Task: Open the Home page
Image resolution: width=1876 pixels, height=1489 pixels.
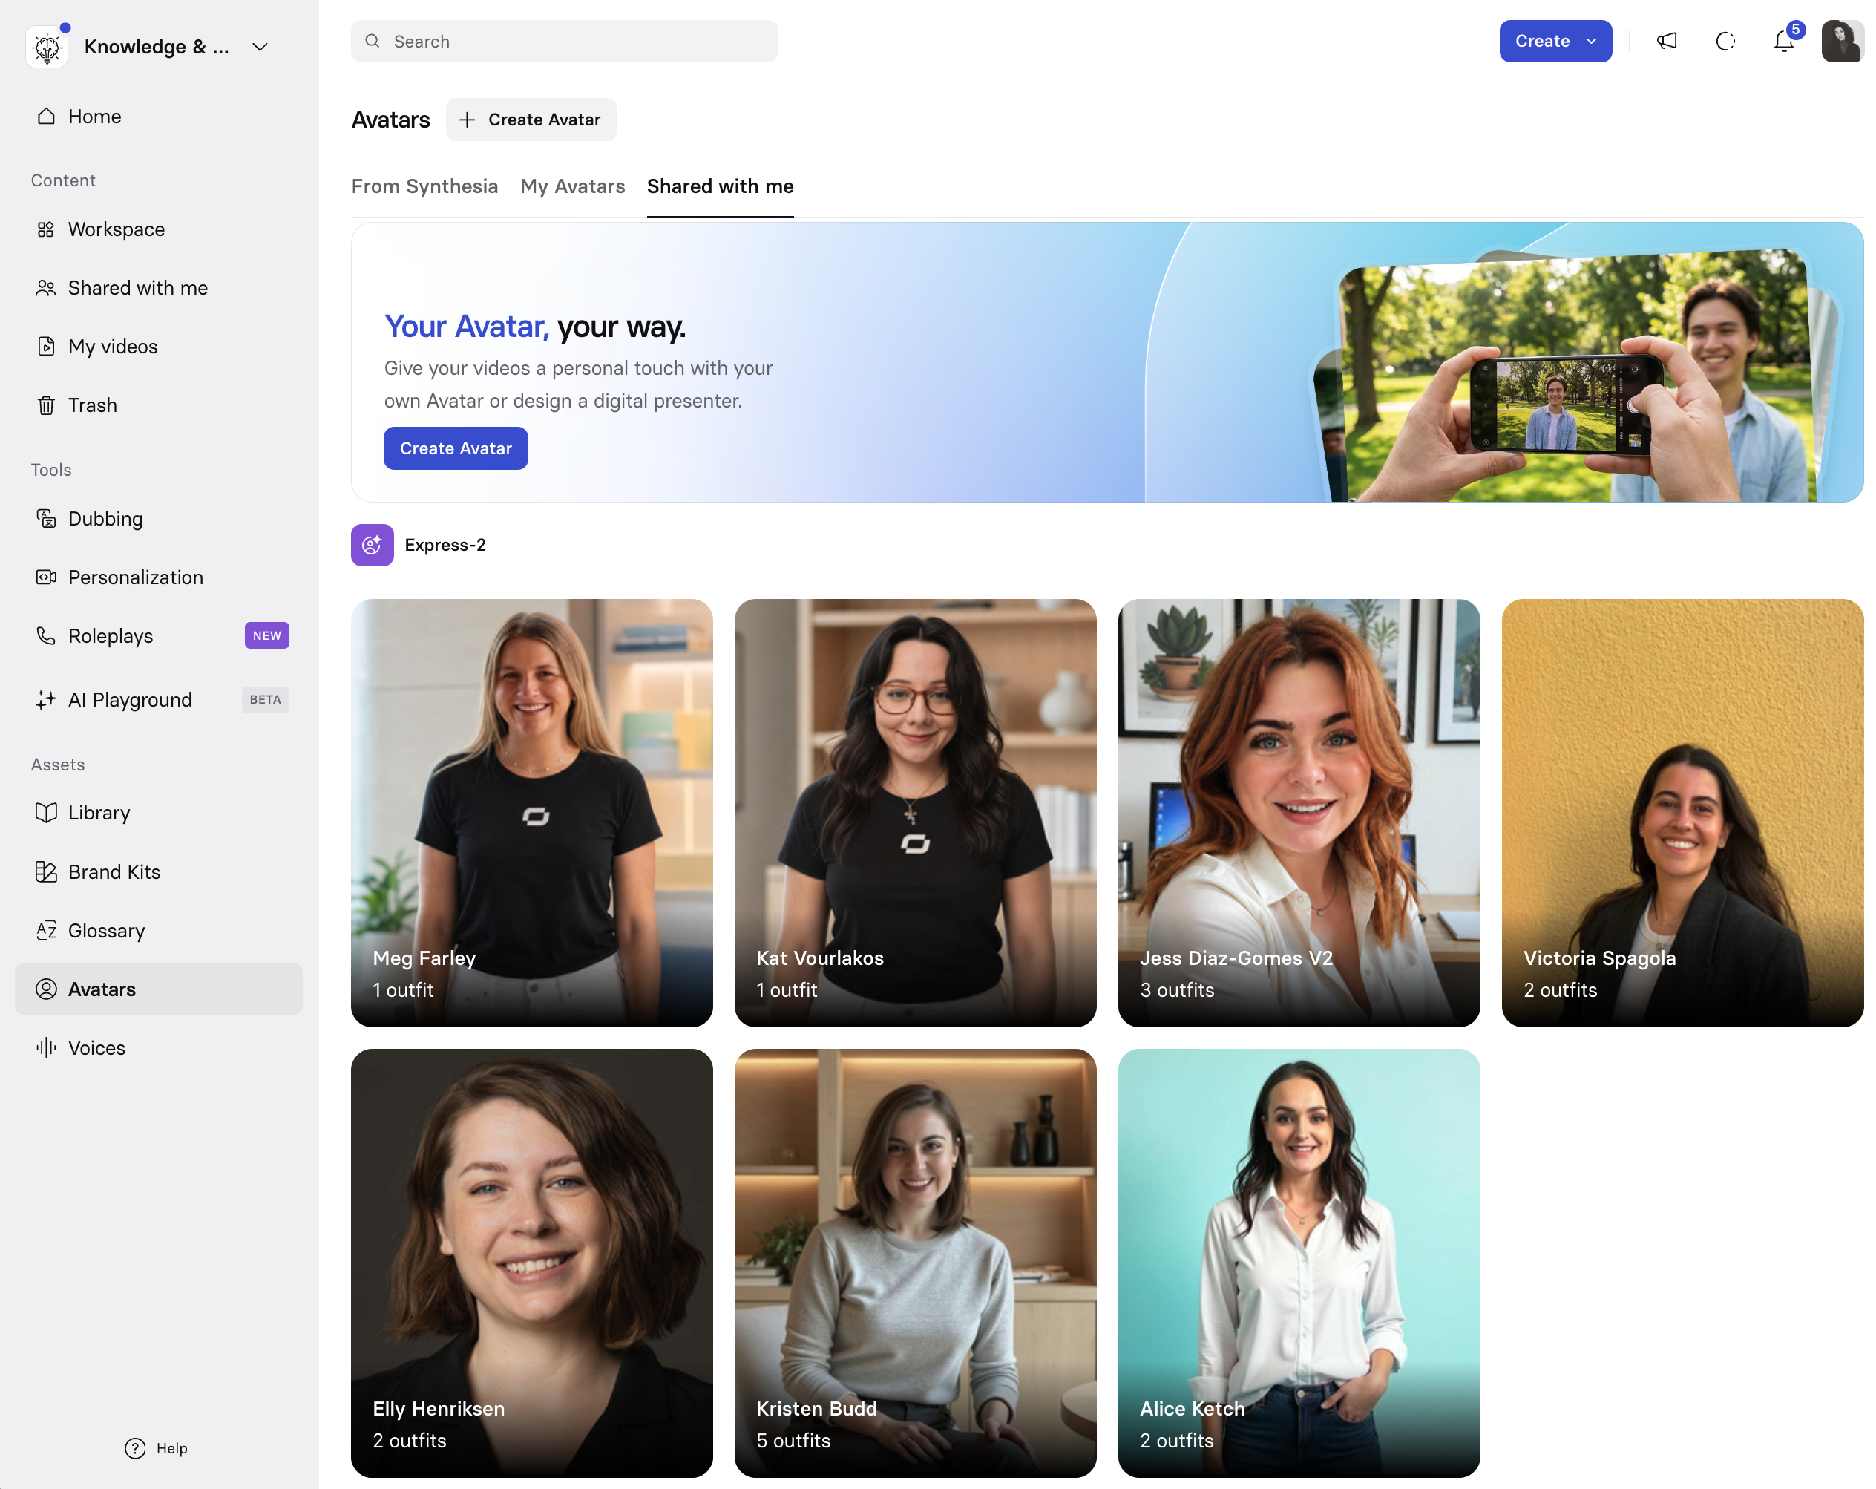Action: click(x=158, y=117)
